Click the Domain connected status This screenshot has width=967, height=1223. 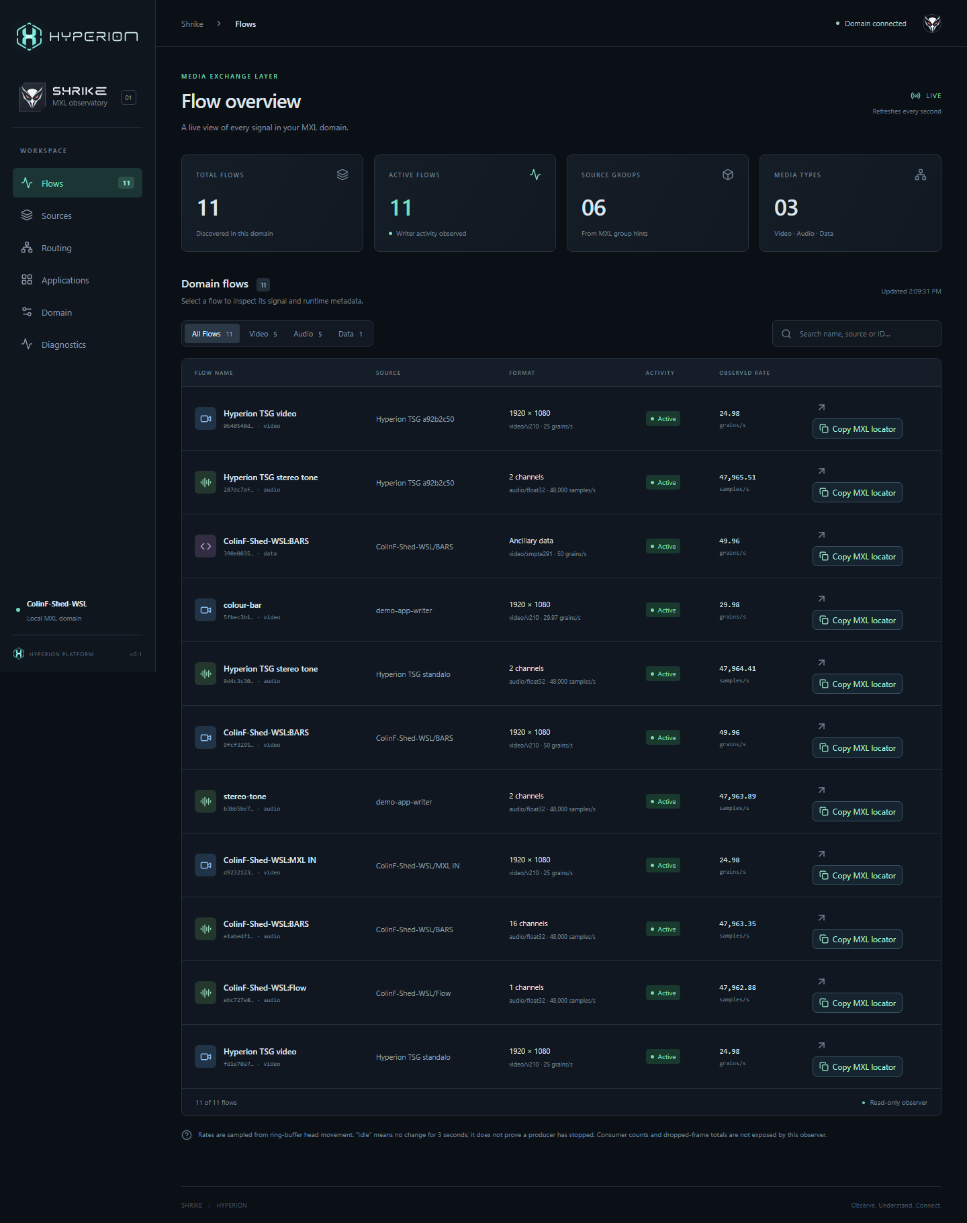pos(871,24)
